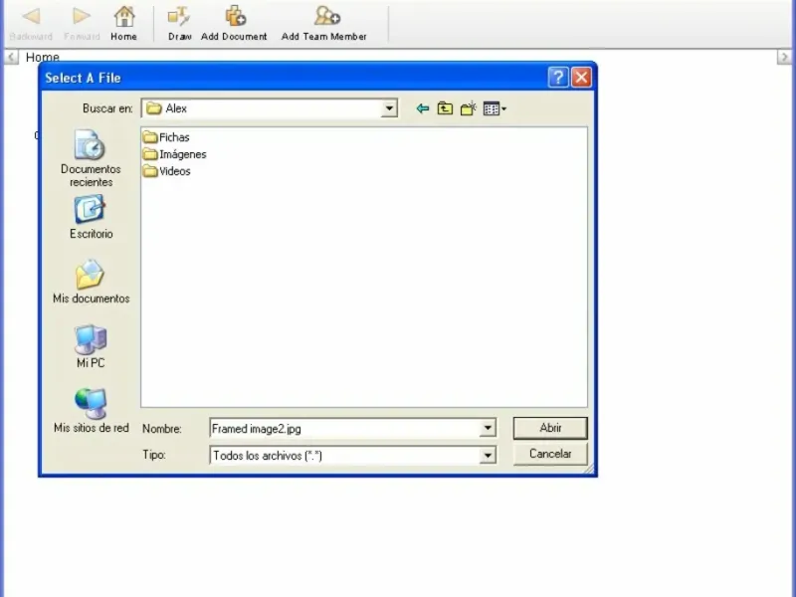Open the view menu icon

point(495,108)
